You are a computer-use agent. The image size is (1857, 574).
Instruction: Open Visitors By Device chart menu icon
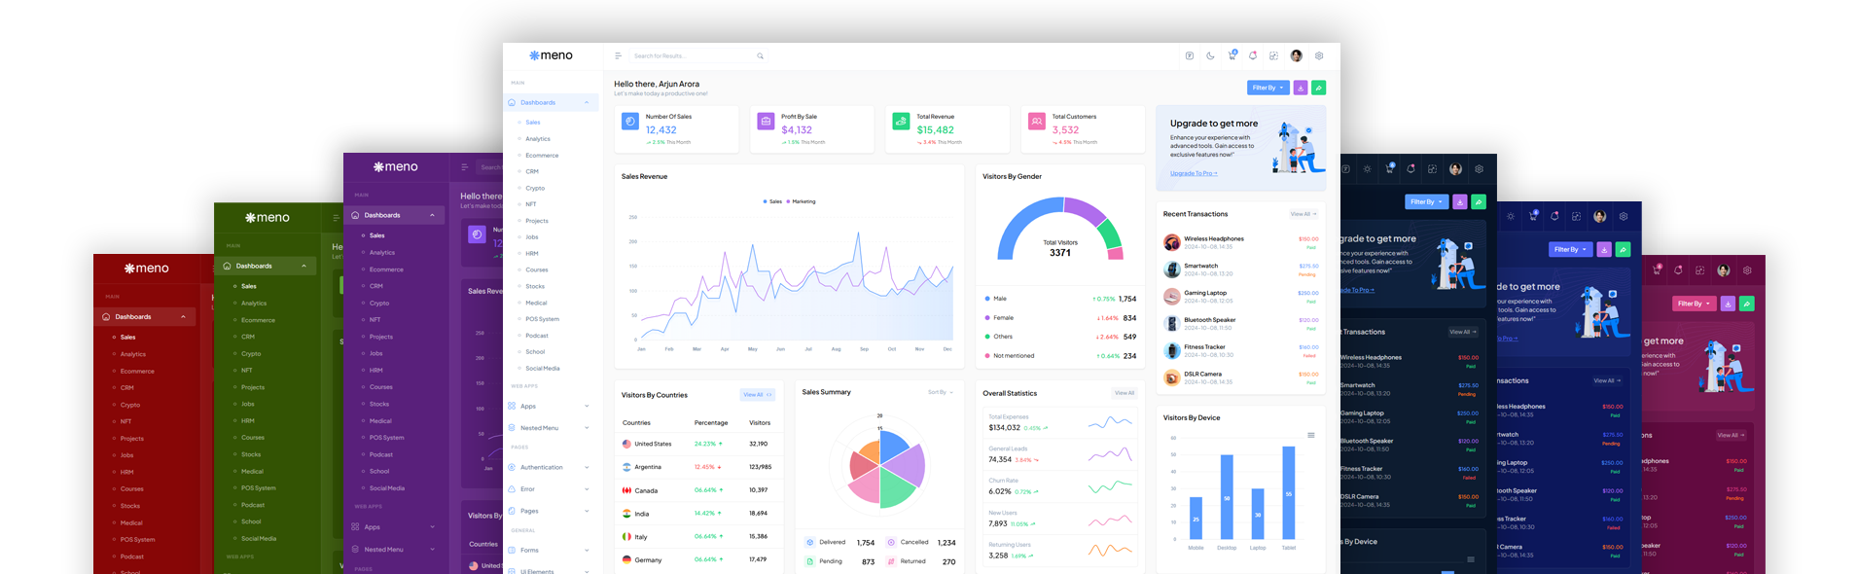click(1310, 435)
